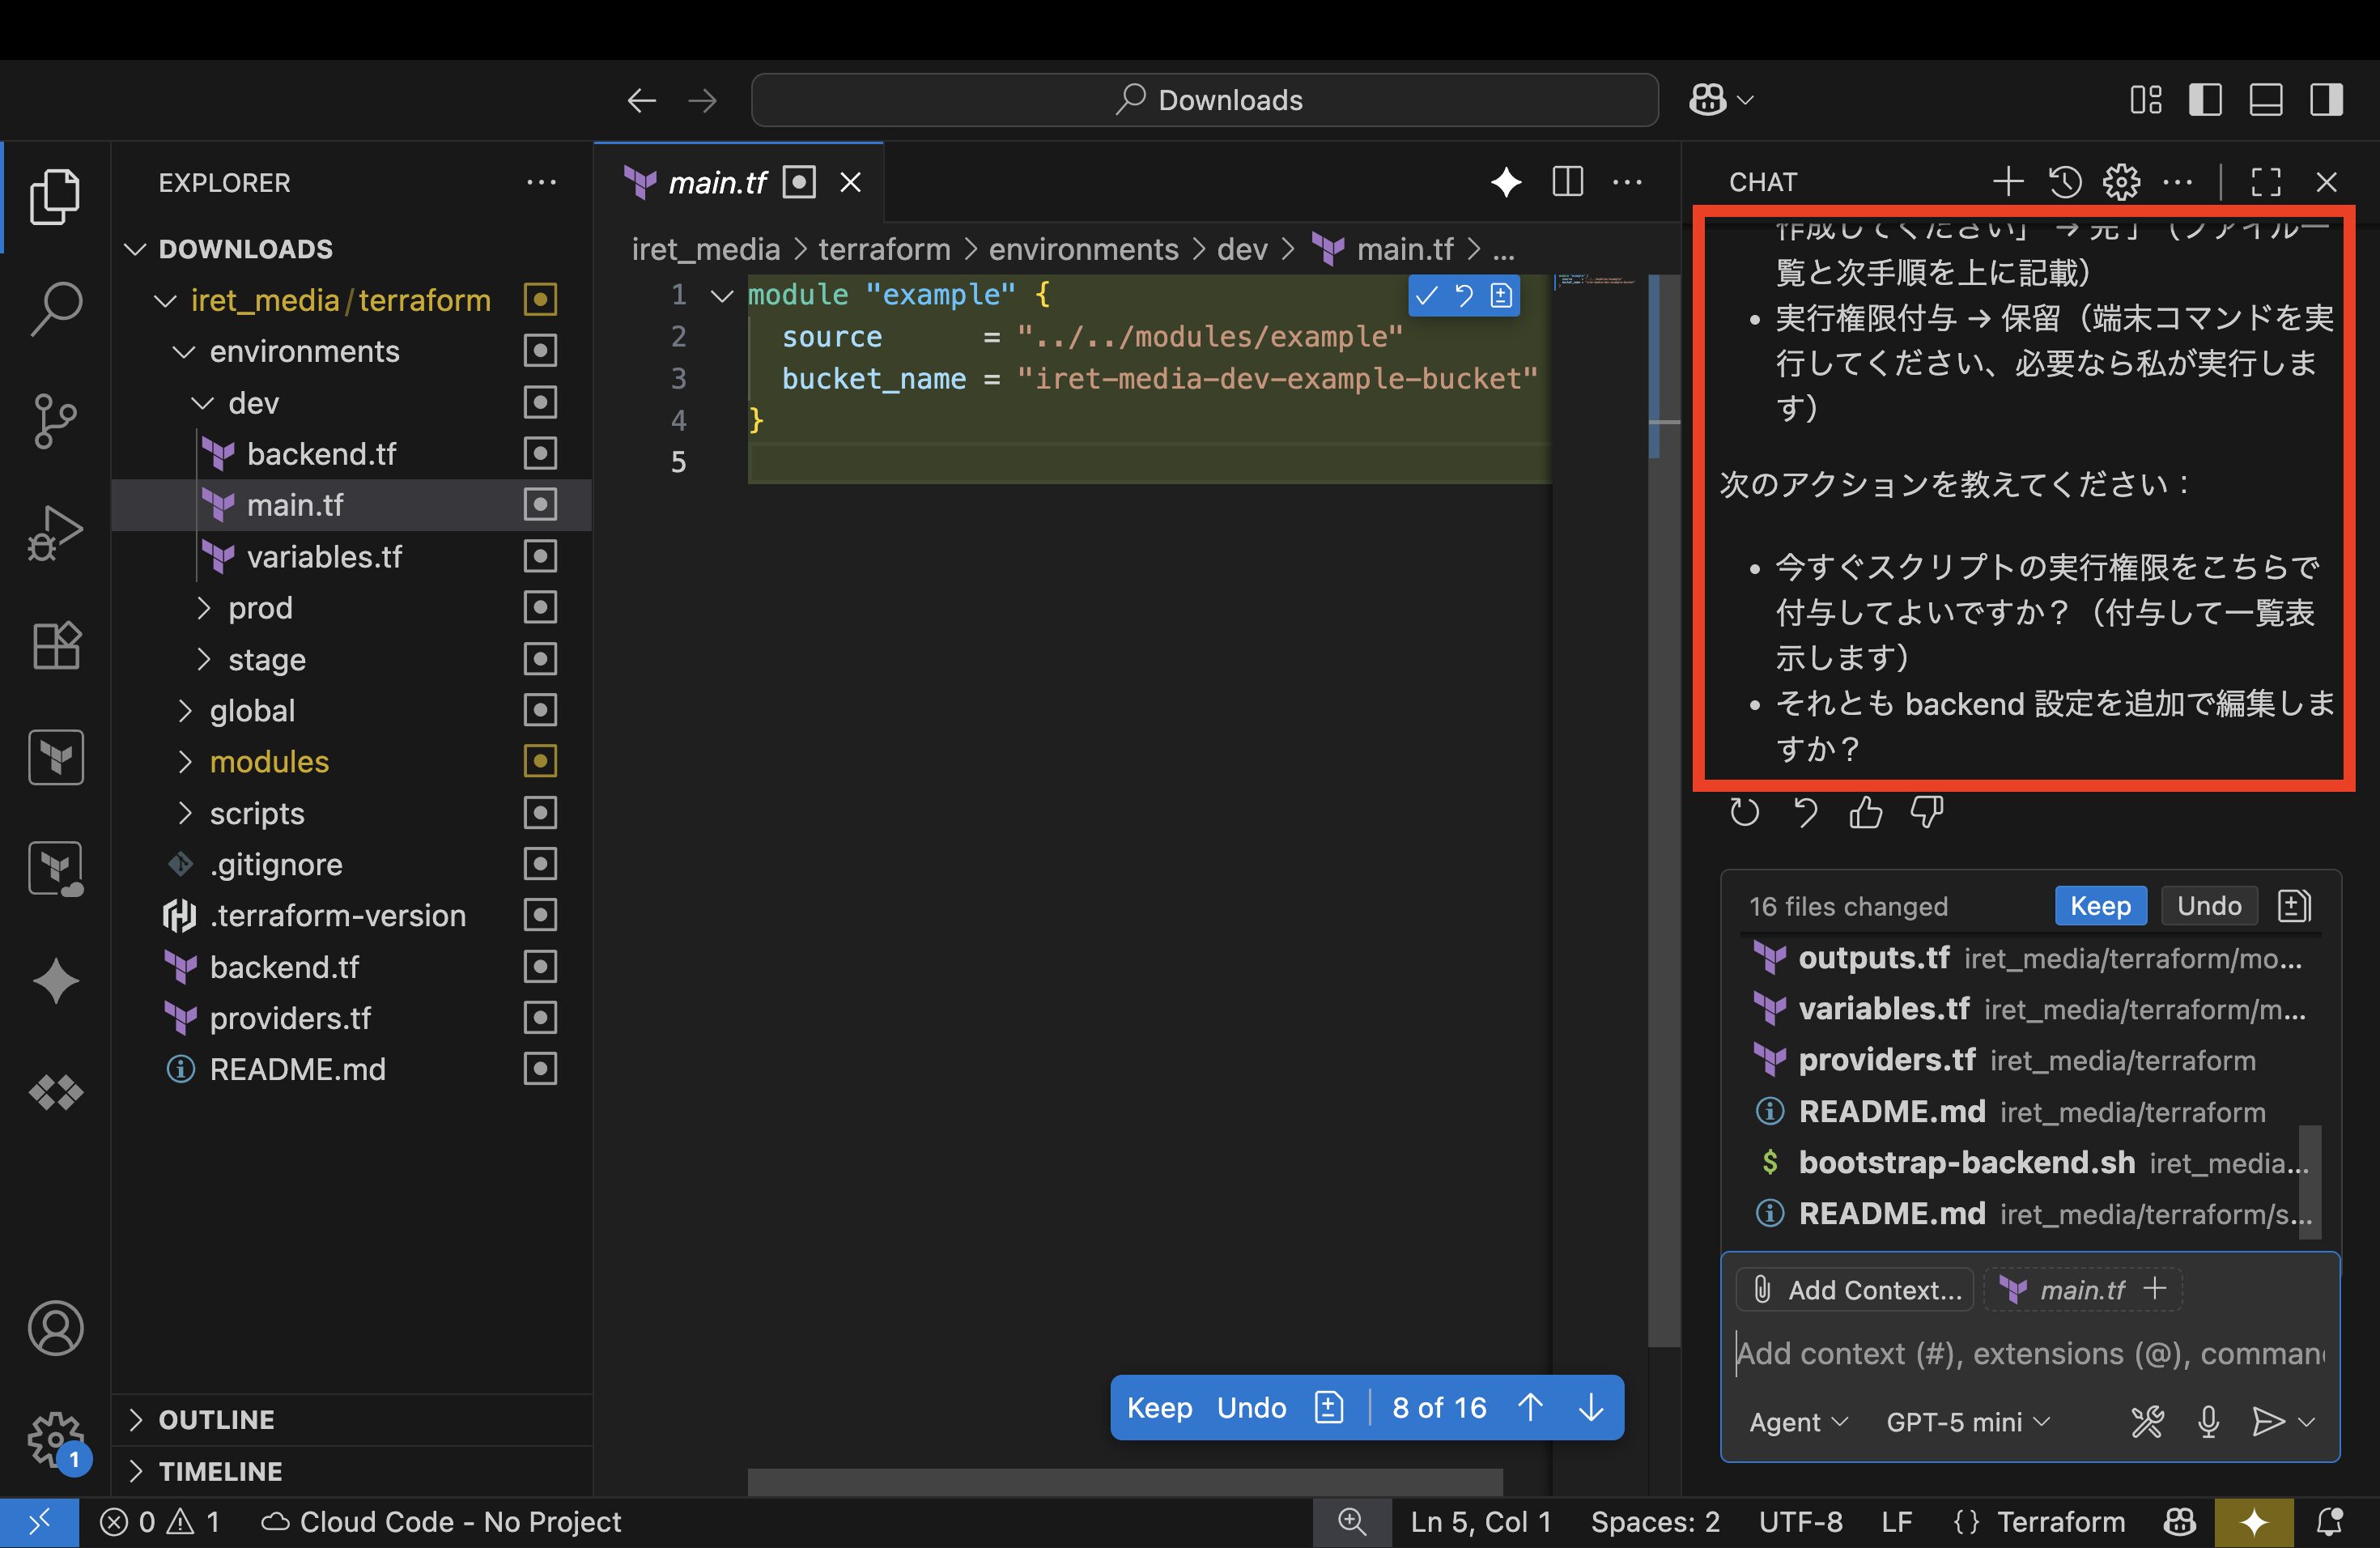Open the Source Control view
This screenshot has width=2380, height=1548.
tap(55, 420)
